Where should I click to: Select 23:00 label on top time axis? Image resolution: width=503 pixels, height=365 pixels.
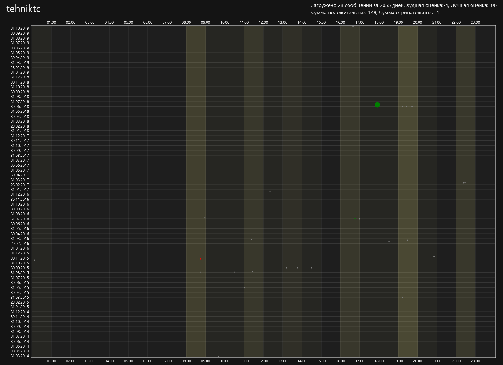point(475,22)
